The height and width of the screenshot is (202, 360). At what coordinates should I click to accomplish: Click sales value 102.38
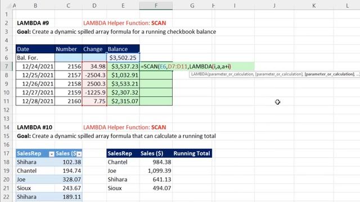click(x=69, y=162)
